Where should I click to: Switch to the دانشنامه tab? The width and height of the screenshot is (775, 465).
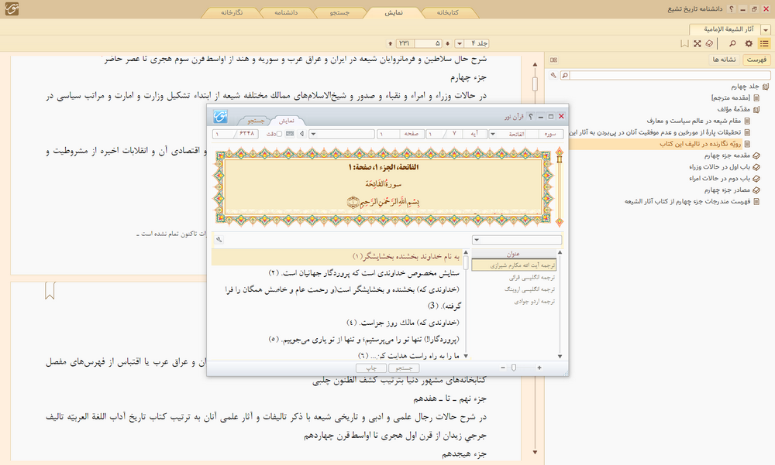pyautogui.click(x=286, y=13)
